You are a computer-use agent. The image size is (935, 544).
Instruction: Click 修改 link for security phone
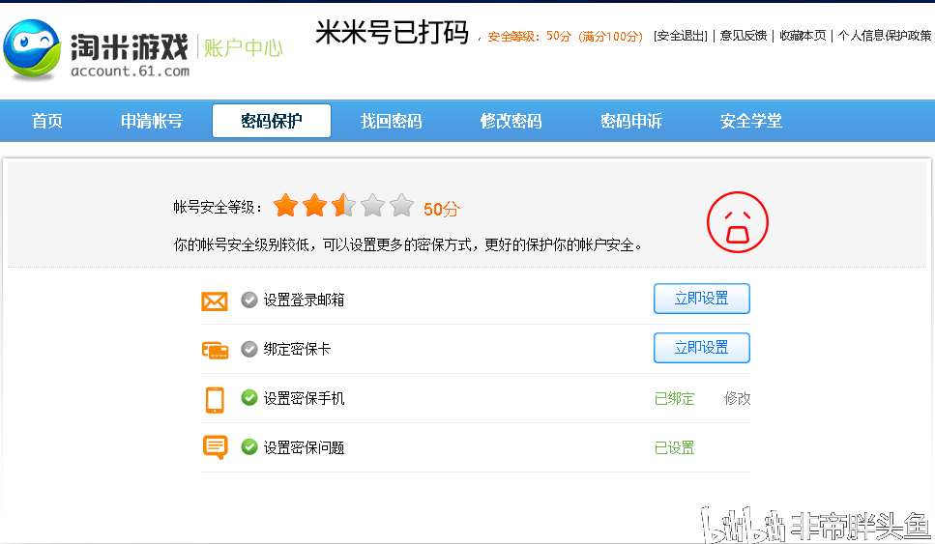(738, 399)
